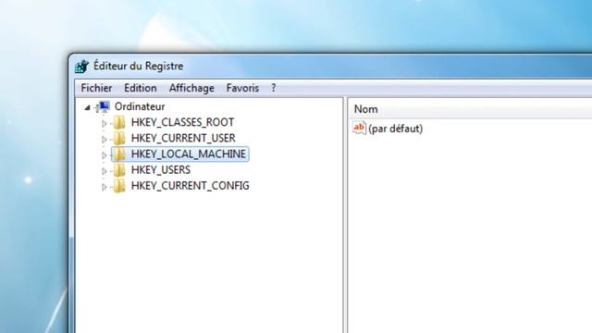Click the Éditeur du Registre title text
This screenshot has height=333, width=592.
139,66
